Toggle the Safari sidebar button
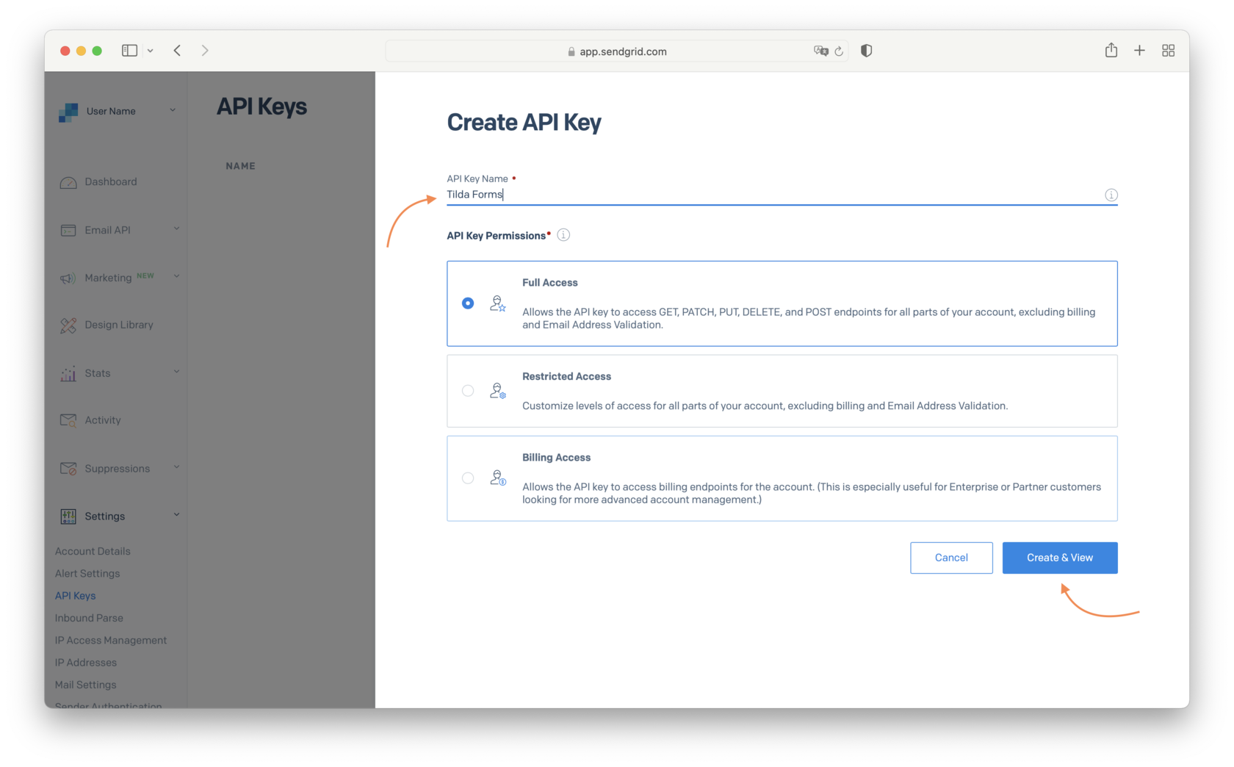The image size is (1234, 767). coord(130,51)
